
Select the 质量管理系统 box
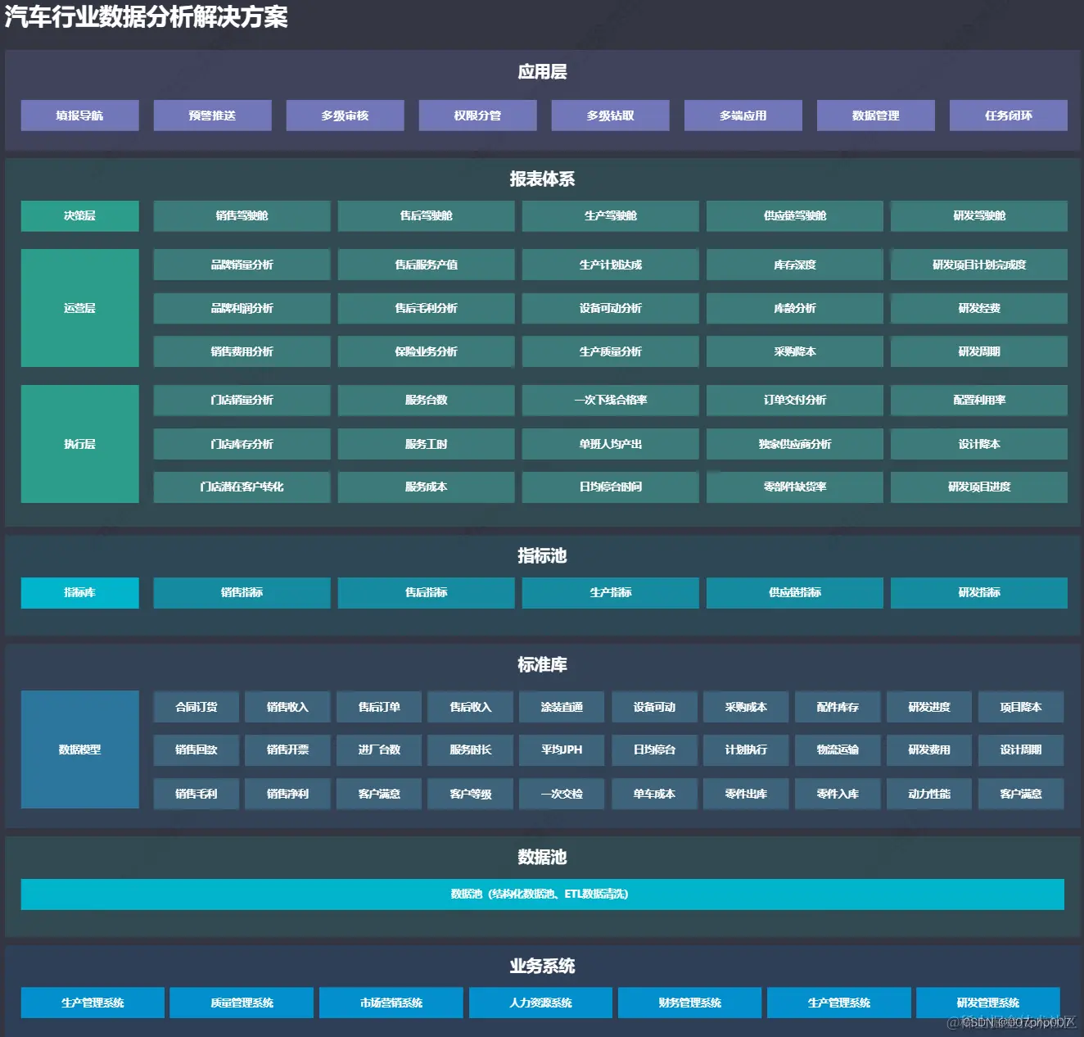pos(242,1003)
